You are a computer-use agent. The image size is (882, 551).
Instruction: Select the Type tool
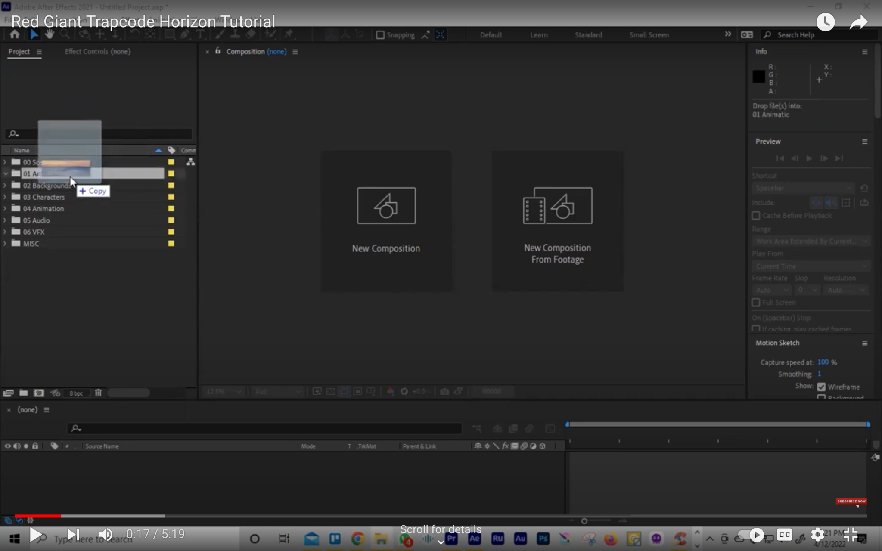[x=200, y=34]
